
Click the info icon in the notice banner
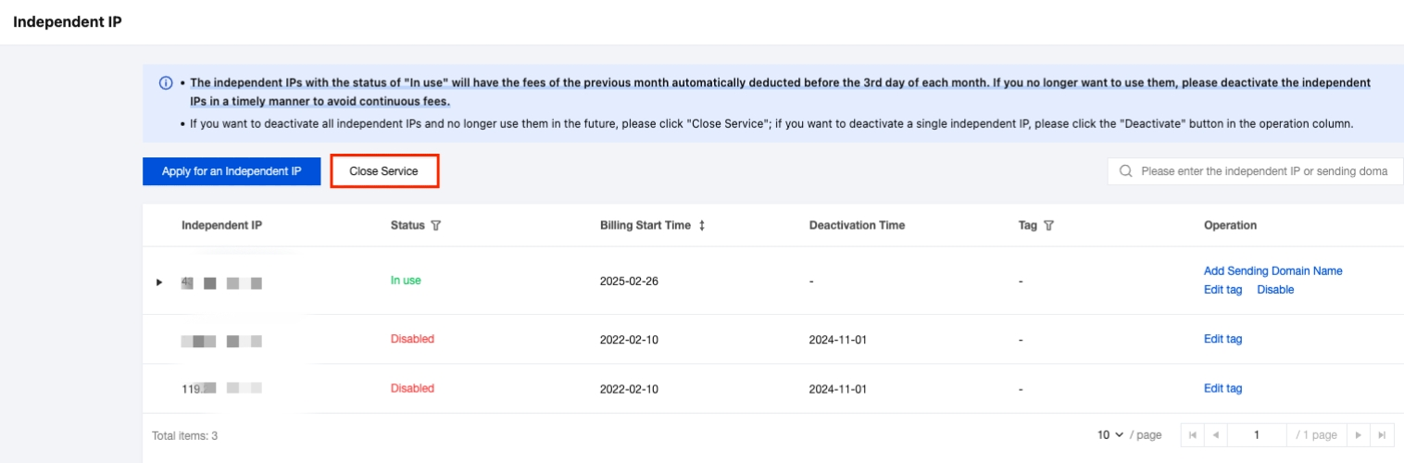[x=167, y=83]
